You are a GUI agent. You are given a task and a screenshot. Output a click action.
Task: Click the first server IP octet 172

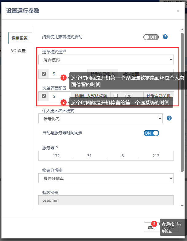(x=56, y=156)
